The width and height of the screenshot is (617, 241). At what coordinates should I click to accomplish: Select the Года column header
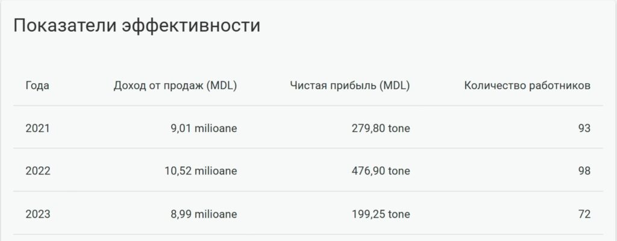(x=37, y=86)
